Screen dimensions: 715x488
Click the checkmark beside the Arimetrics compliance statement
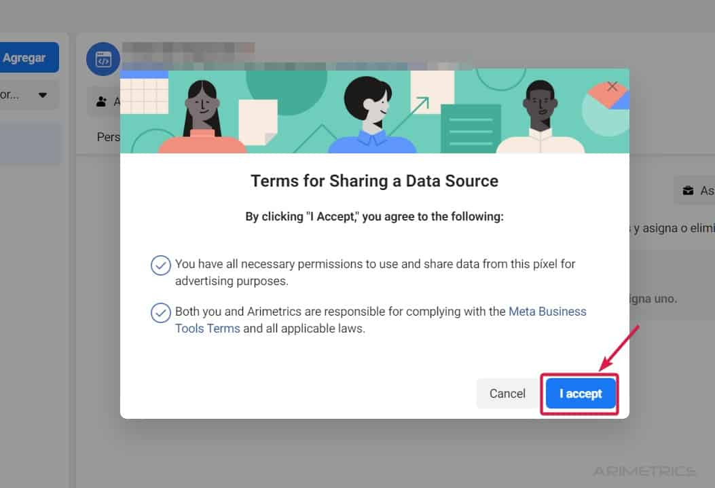160,313
